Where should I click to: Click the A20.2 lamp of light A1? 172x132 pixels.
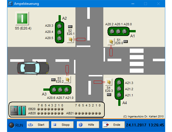[x=112, y=31]
